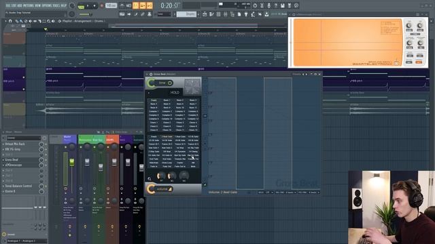Click the 0:20:57 time display
Screen dimensions: 435x244
(x=171, y=5)
